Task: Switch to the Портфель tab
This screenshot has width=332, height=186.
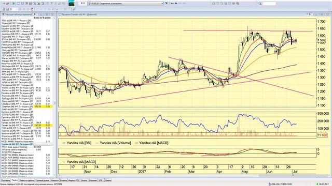Action: pyautogui.click(x=5, y=180)
